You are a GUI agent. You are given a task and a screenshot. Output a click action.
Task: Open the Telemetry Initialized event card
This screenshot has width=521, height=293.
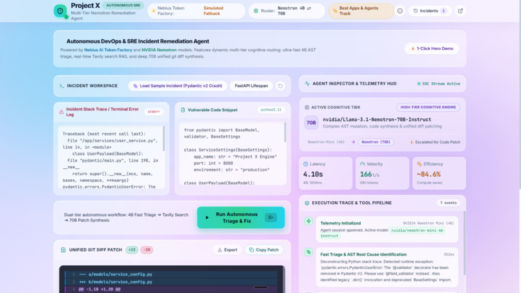[x=387, y=230]
